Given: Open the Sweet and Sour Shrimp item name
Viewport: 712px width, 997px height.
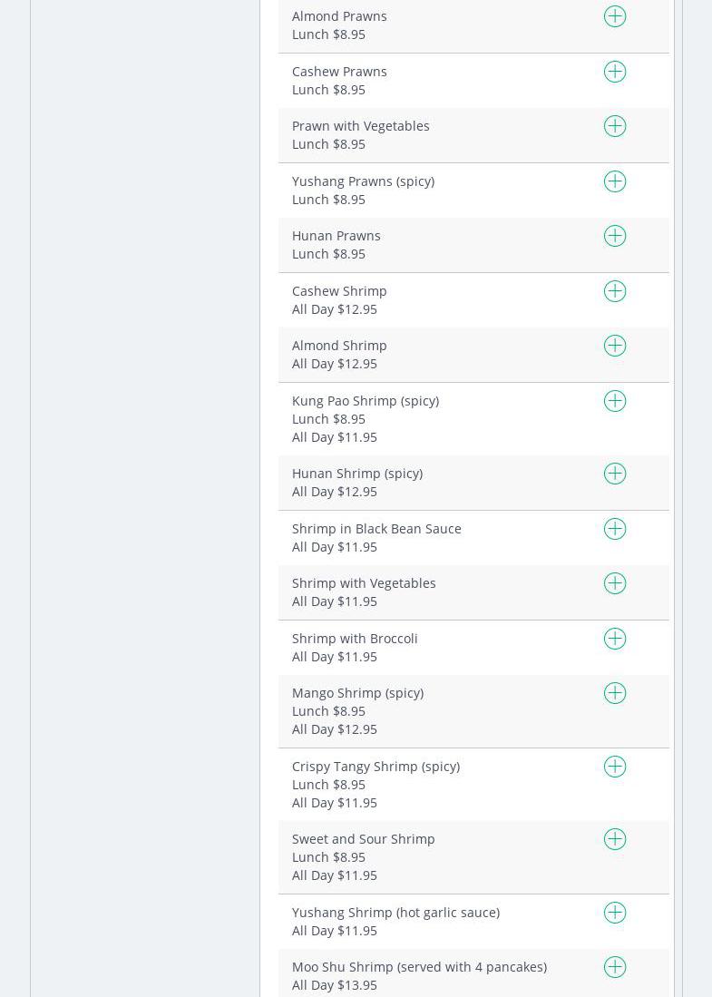Looking at the screenshot, I should pos(363,839).
